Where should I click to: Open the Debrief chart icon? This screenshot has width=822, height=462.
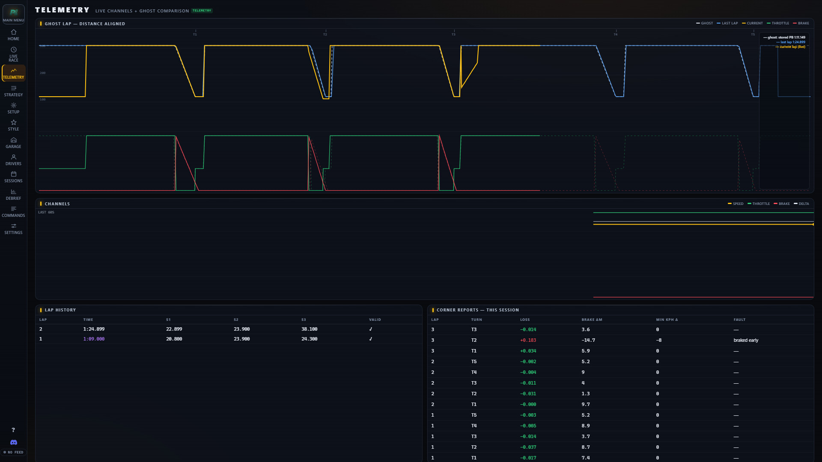13,192
